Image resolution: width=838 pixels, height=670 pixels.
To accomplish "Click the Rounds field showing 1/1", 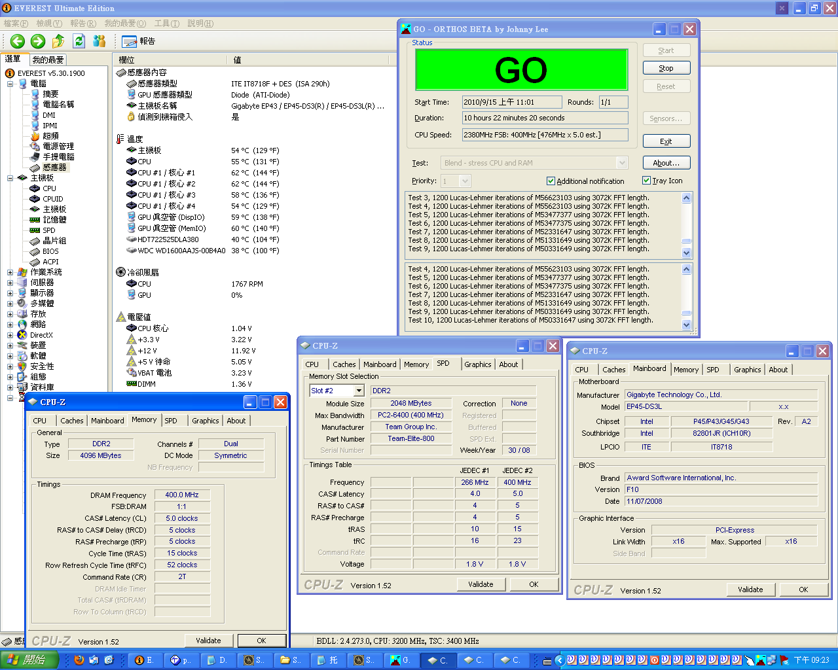I will pos(613,102).
